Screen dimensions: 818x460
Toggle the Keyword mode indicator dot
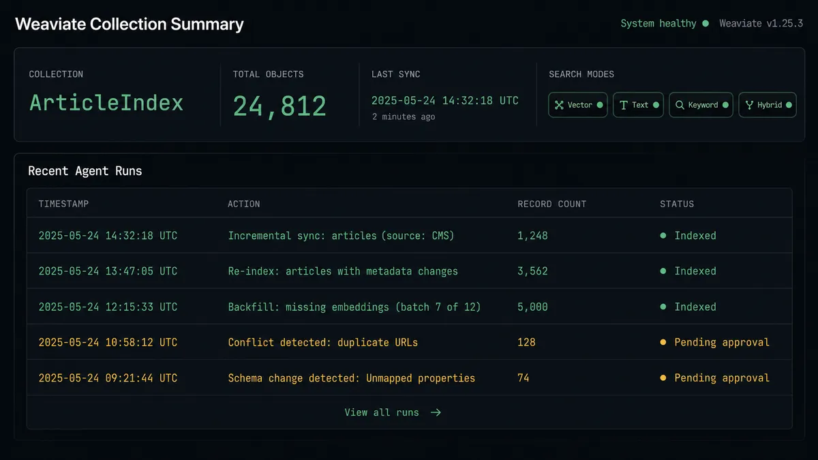click(725, 105)
